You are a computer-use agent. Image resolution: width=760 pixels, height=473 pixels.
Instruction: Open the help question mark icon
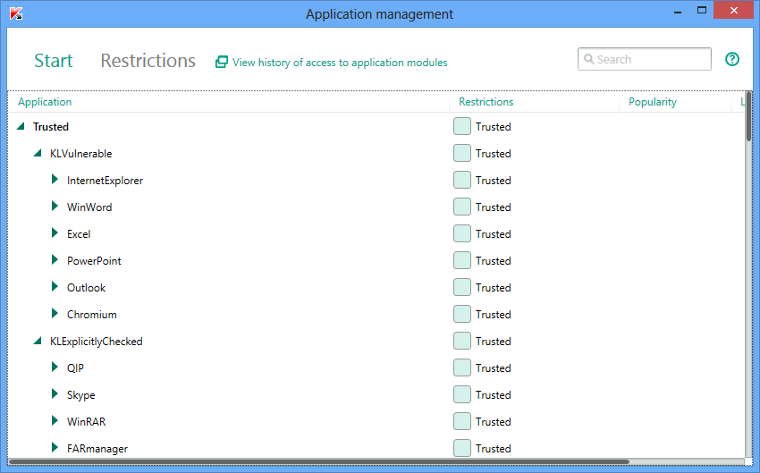tap(732, 59)
